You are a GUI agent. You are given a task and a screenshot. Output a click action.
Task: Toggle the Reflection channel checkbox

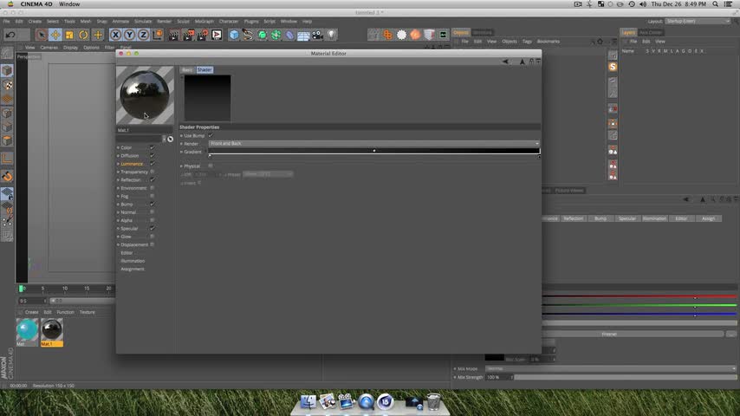coord(152,179)
